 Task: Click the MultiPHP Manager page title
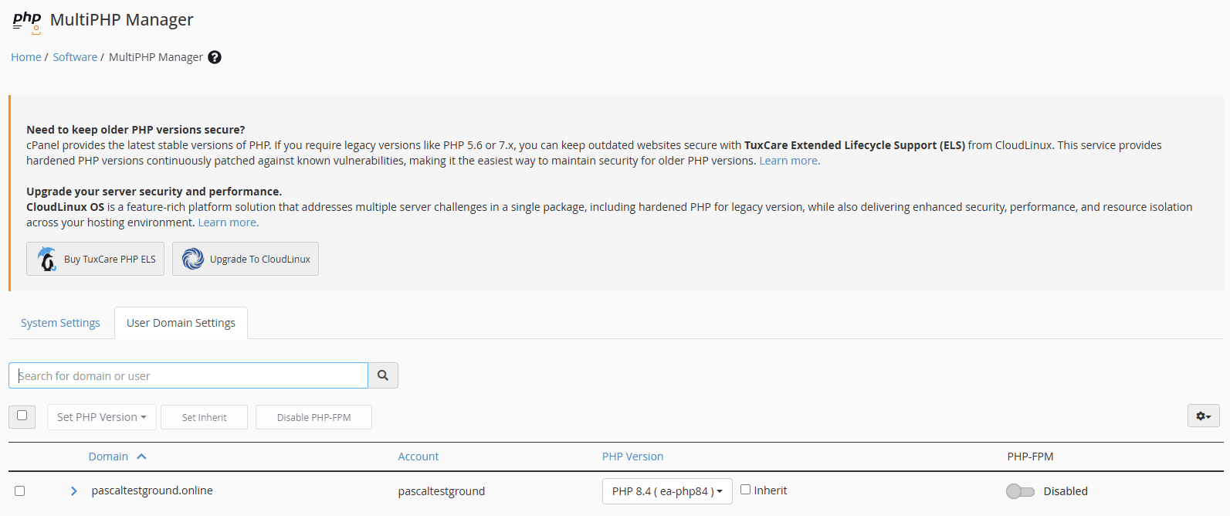click(x=122, y=20)
